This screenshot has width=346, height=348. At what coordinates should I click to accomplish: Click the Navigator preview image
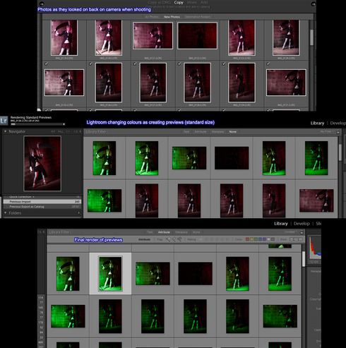(42, 164)
